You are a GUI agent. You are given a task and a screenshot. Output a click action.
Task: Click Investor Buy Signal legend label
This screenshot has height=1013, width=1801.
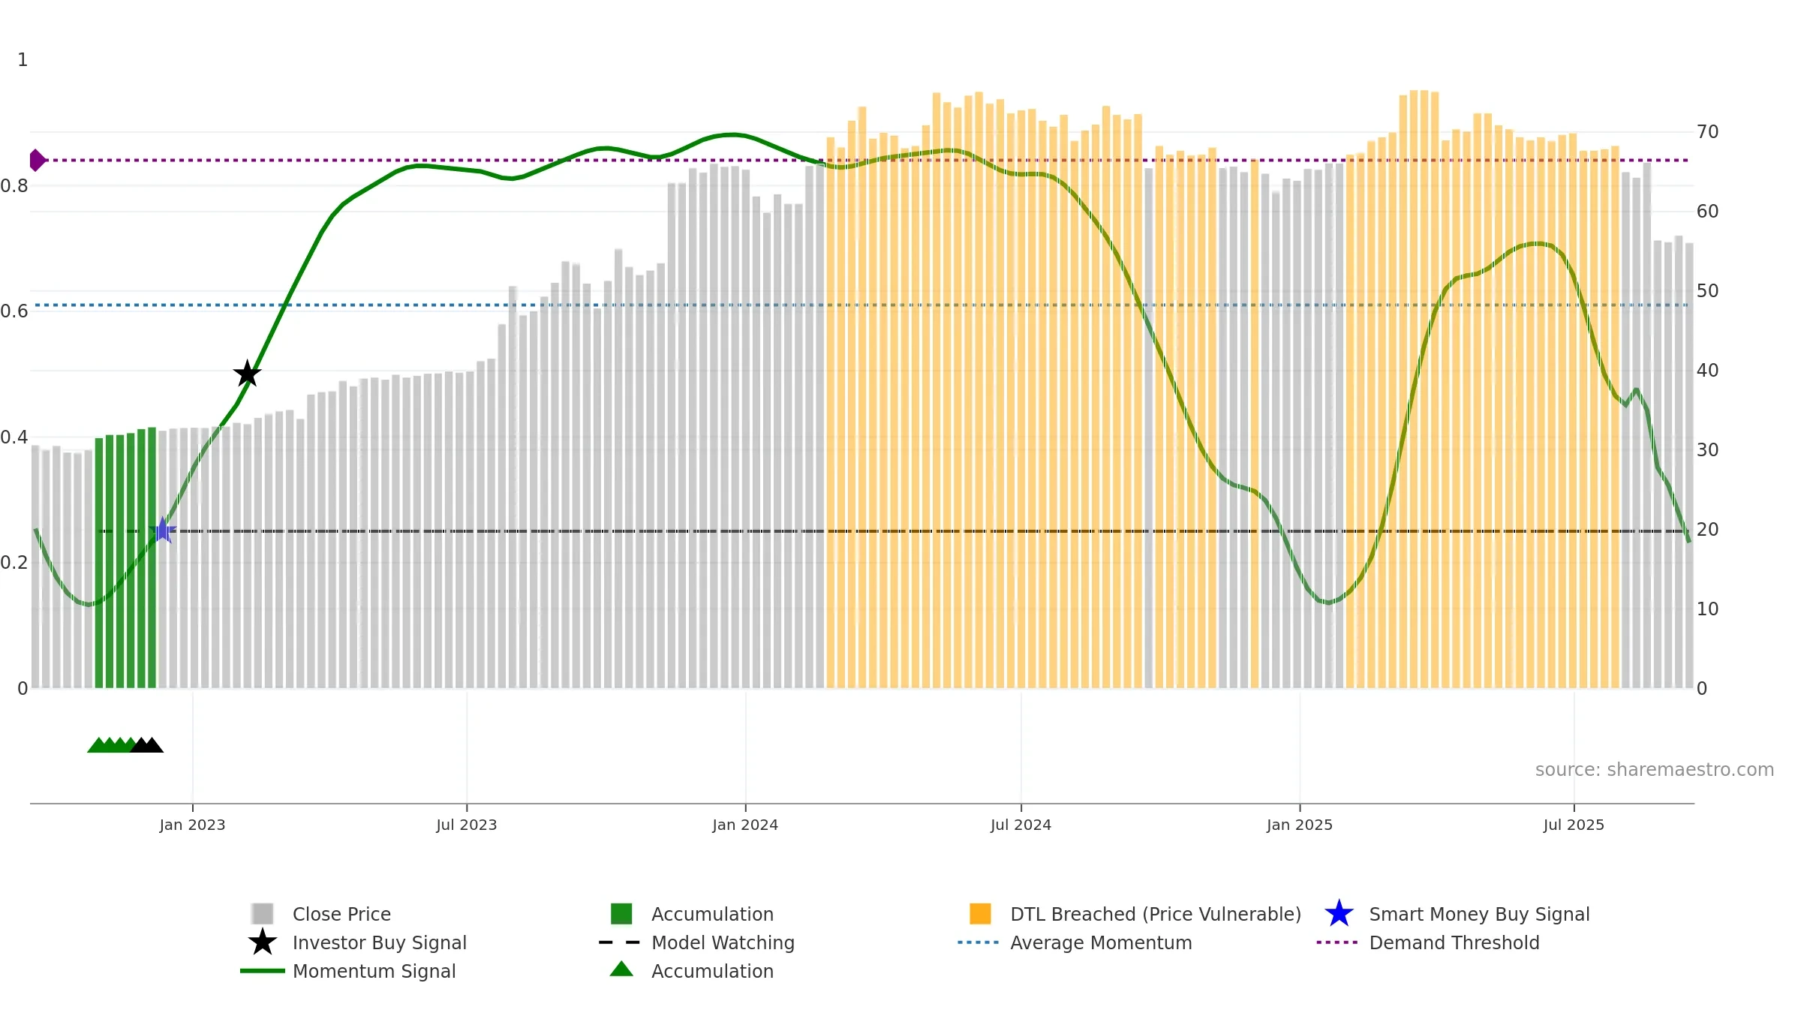point(380,942)
